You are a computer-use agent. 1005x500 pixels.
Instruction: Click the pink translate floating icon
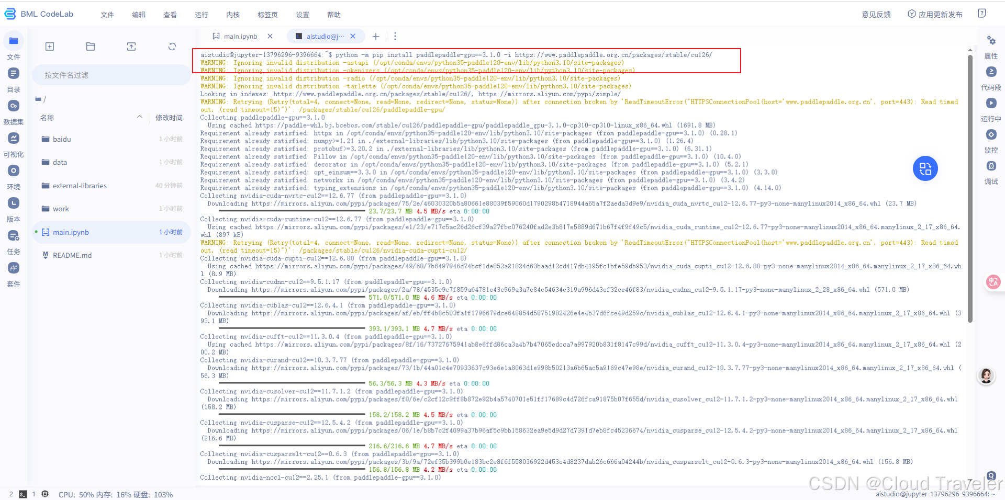pyautogui.click(x=992, y=282)
